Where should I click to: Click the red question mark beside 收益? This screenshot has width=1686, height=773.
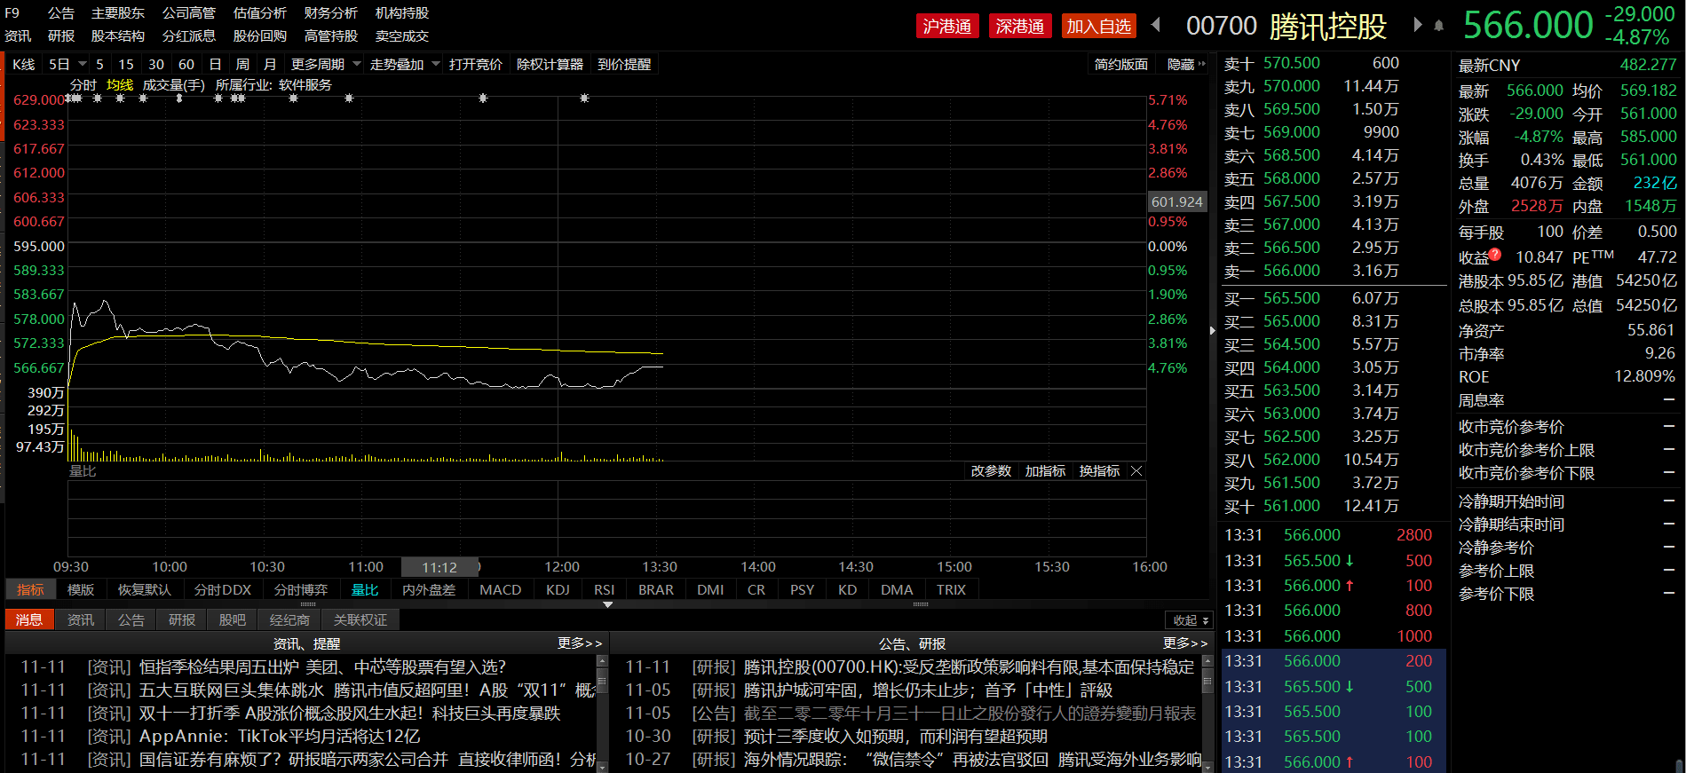[x=1495, y=255]
